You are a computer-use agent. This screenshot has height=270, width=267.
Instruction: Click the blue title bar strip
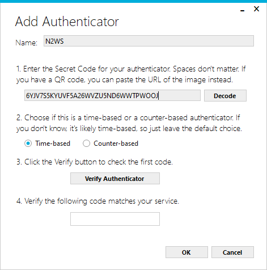coord(133,1)
